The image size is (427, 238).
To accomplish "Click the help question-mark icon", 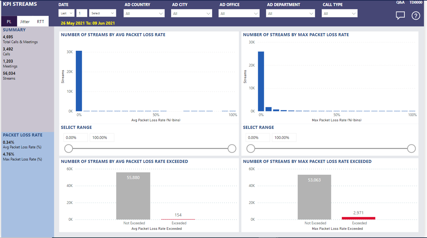I will [x=416, y=16].
